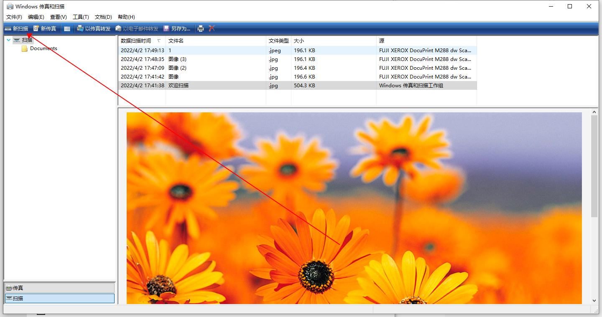Click the printer icon in the toolbar
Screen dimensions: 602x317
201,28
